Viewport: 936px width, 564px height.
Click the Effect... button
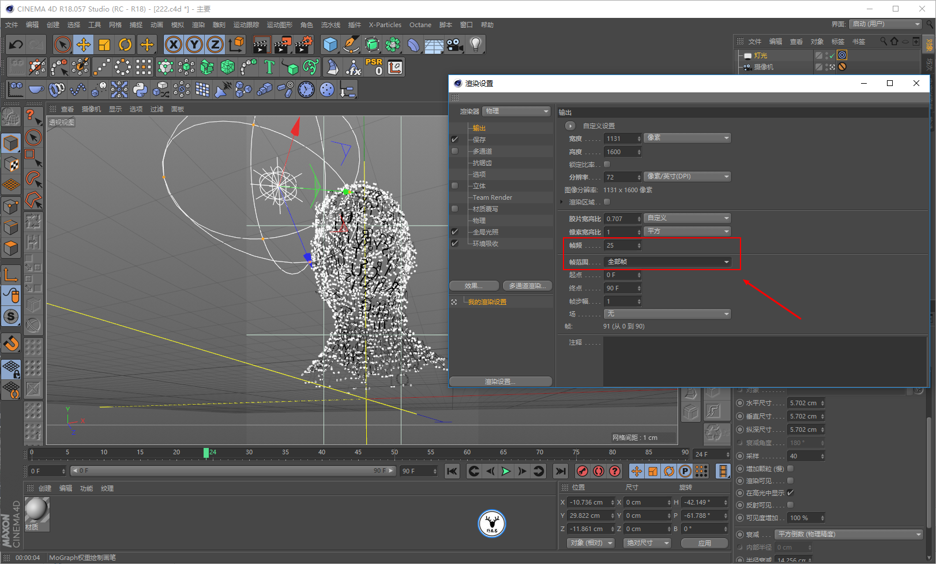pos(474,286)
